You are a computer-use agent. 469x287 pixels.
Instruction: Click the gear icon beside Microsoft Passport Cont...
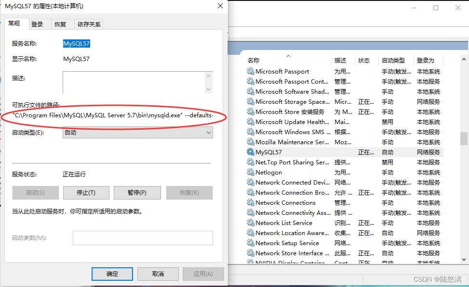pos(250,81)
